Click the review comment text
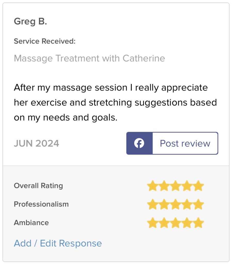232x264 pixels. coord(115,103)
